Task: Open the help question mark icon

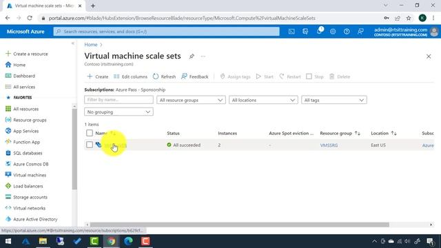Action: coord(347,32)
